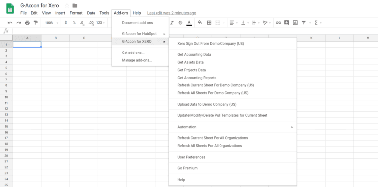Screen dimensions: 378x187
Task: Select Refresh All Sheets For Demo Company
Action: click(x=233, y=93)
